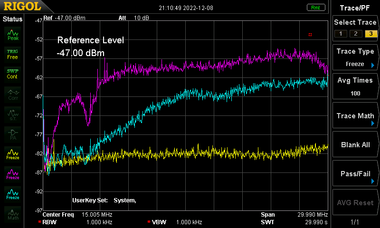Viewport: 380px width, 228px height.
Task: Click the UserKey Set: System, text
Action: (x=104, y=200)
